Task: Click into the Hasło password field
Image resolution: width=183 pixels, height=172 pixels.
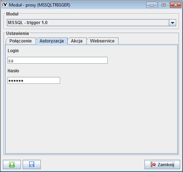Action: coord(34,81)
